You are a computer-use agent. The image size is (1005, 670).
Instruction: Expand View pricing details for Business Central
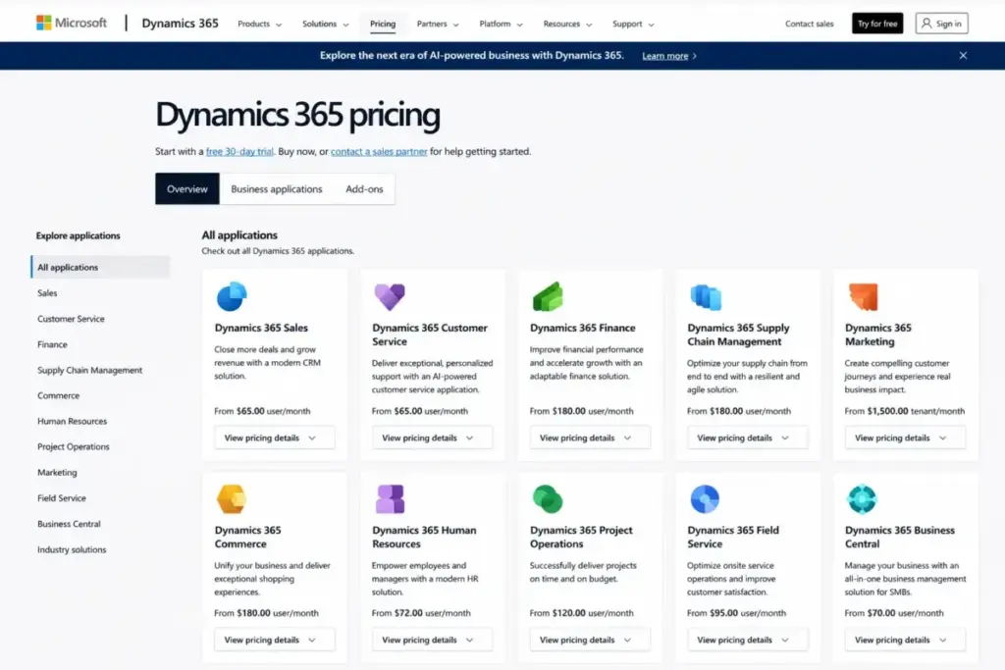coord(905,640)
